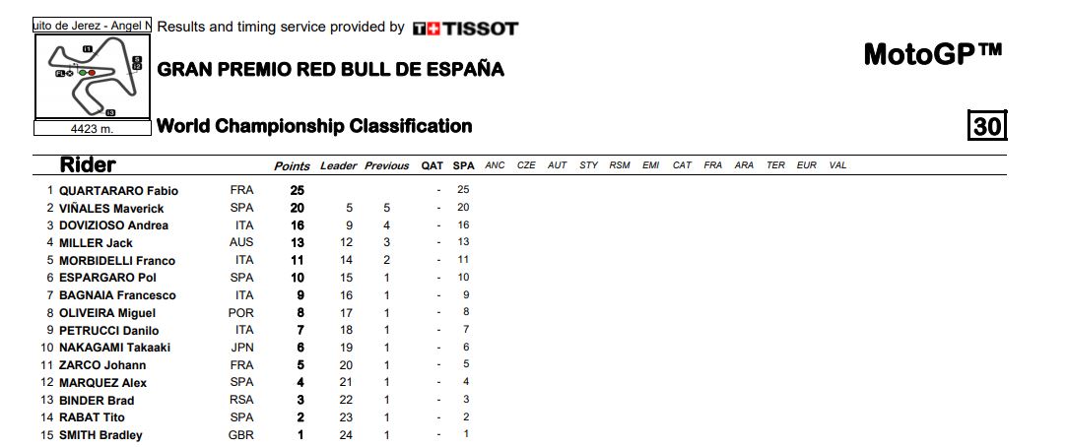Click the QAT round column header
1067x447 pixels.
(433, 165)
